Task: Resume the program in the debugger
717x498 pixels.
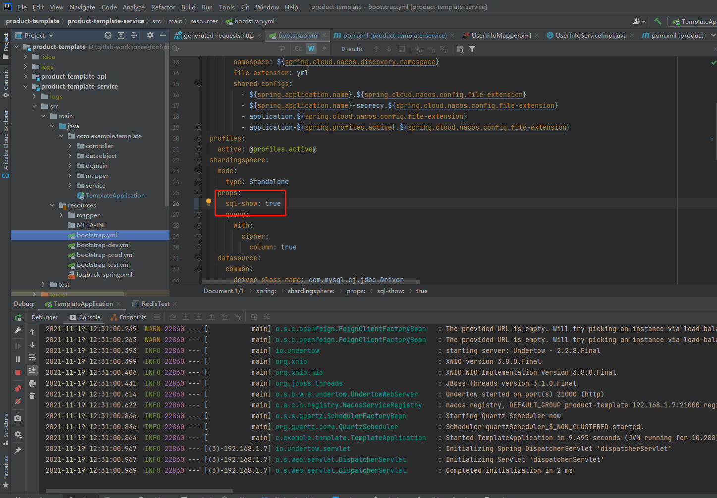Action: pos(18,347)
